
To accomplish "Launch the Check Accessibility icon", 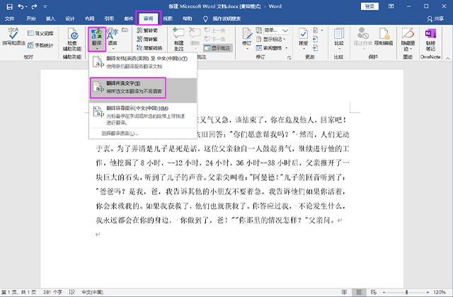I will click(72, 40).
